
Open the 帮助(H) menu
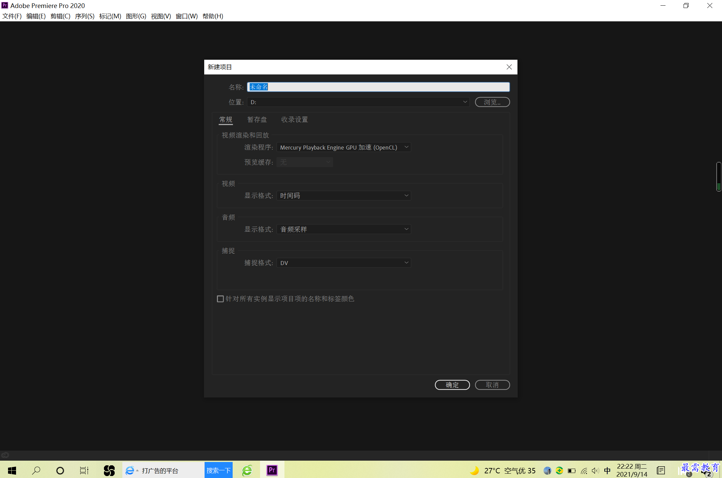tap(213, 16)
